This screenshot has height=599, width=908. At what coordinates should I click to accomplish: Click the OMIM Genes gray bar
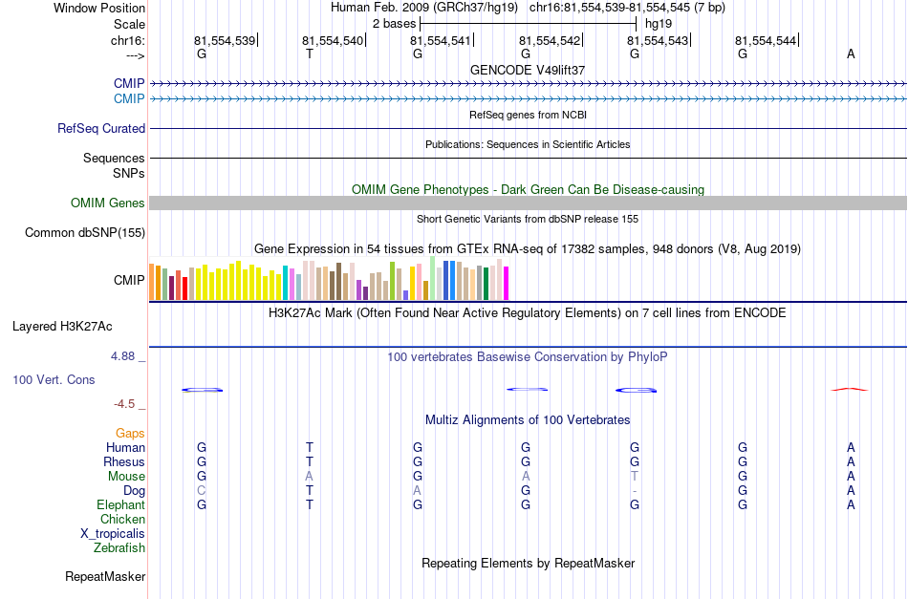pos(528,203)
